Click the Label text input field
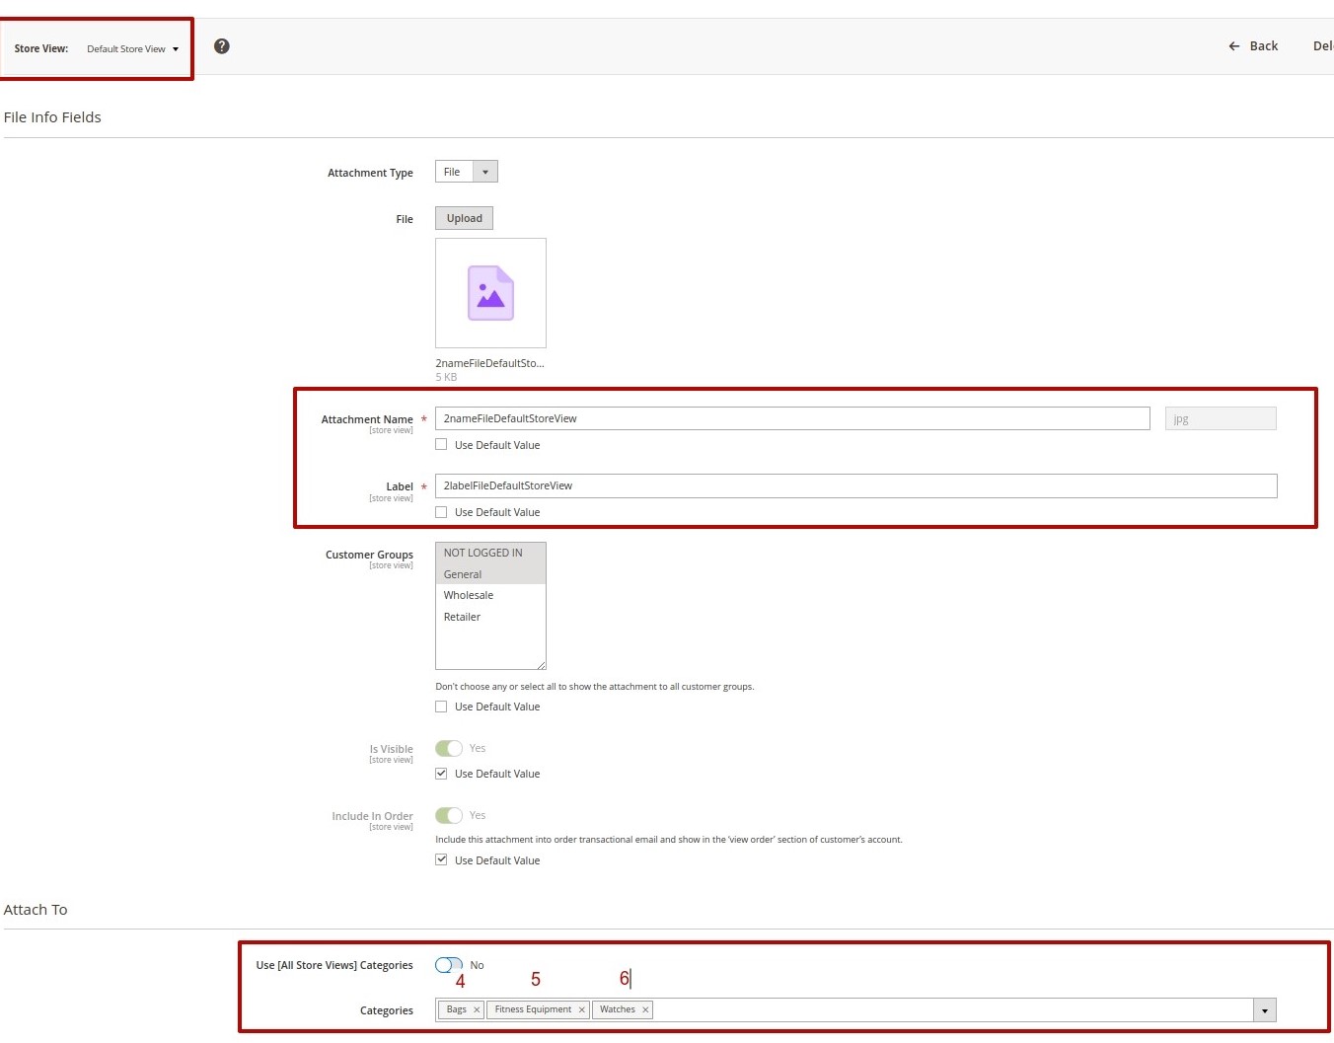 [x=855, y=485]
